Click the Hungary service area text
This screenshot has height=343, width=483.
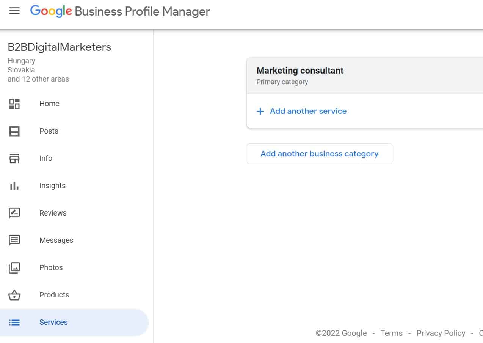21,61
